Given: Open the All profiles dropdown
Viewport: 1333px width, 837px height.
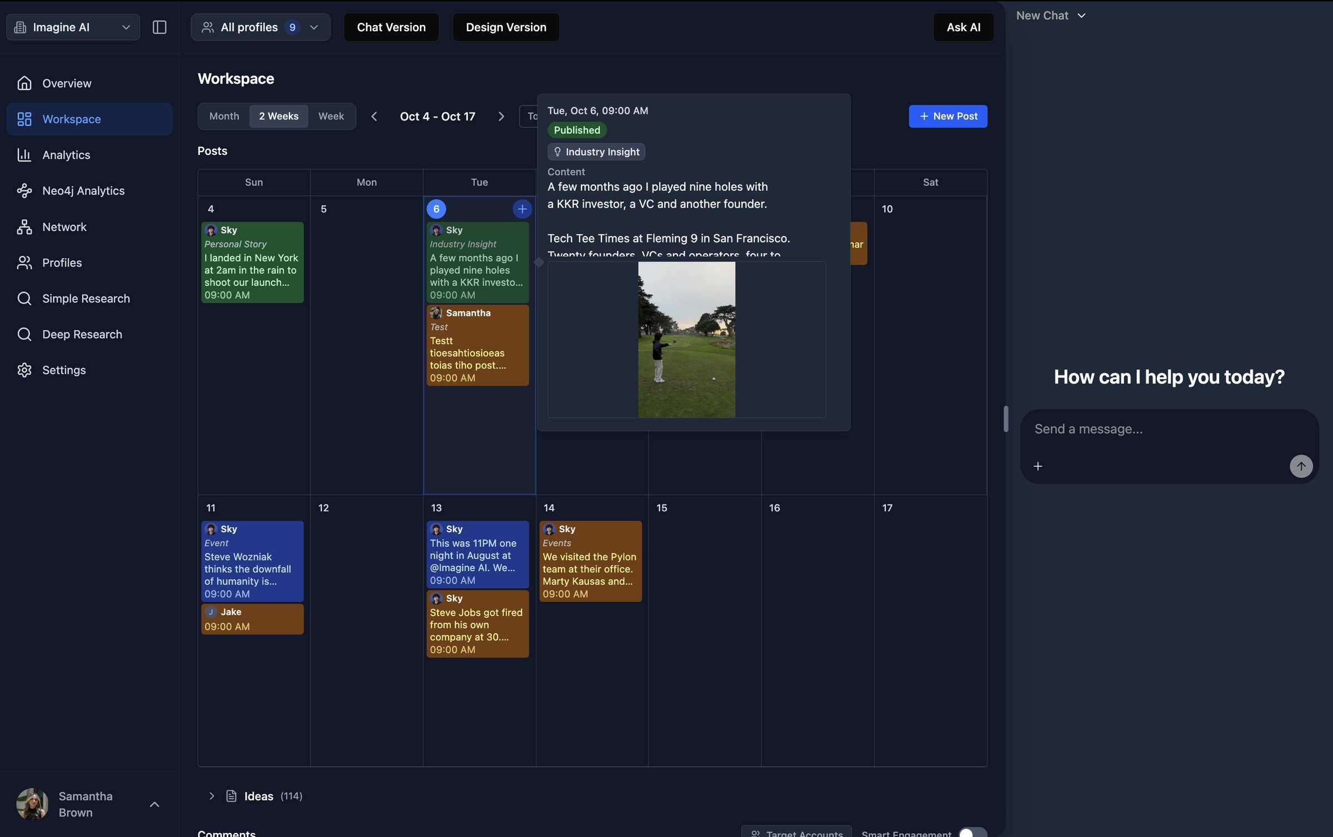Looking at the screenshot, I should 260,27.
